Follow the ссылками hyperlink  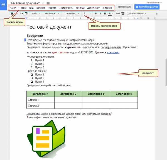[113, 52]
